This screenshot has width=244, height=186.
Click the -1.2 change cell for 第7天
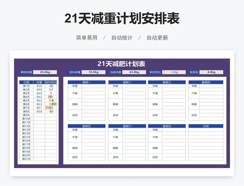(x=51, y=108)
